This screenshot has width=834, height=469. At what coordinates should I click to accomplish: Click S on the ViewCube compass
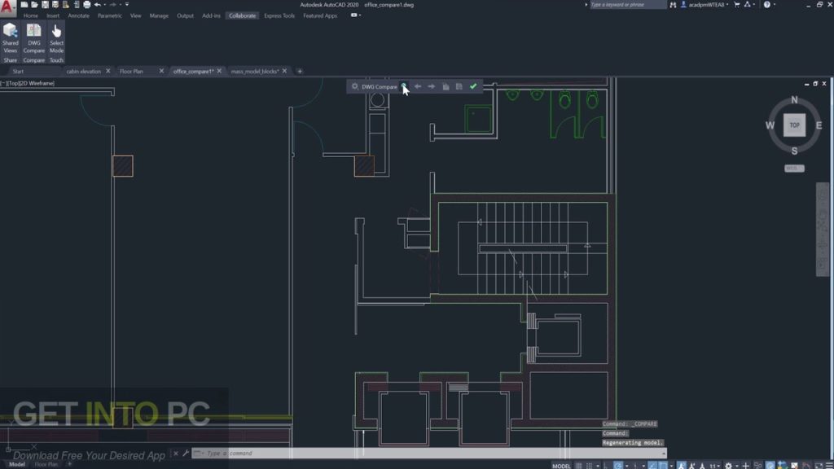tap(794, 151)
